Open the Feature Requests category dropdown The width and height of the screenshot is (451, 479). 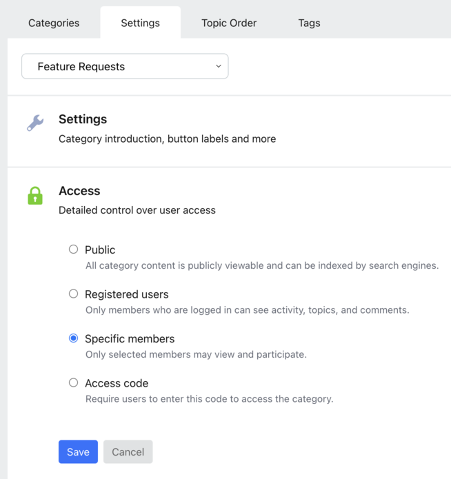tap(124, 67)
